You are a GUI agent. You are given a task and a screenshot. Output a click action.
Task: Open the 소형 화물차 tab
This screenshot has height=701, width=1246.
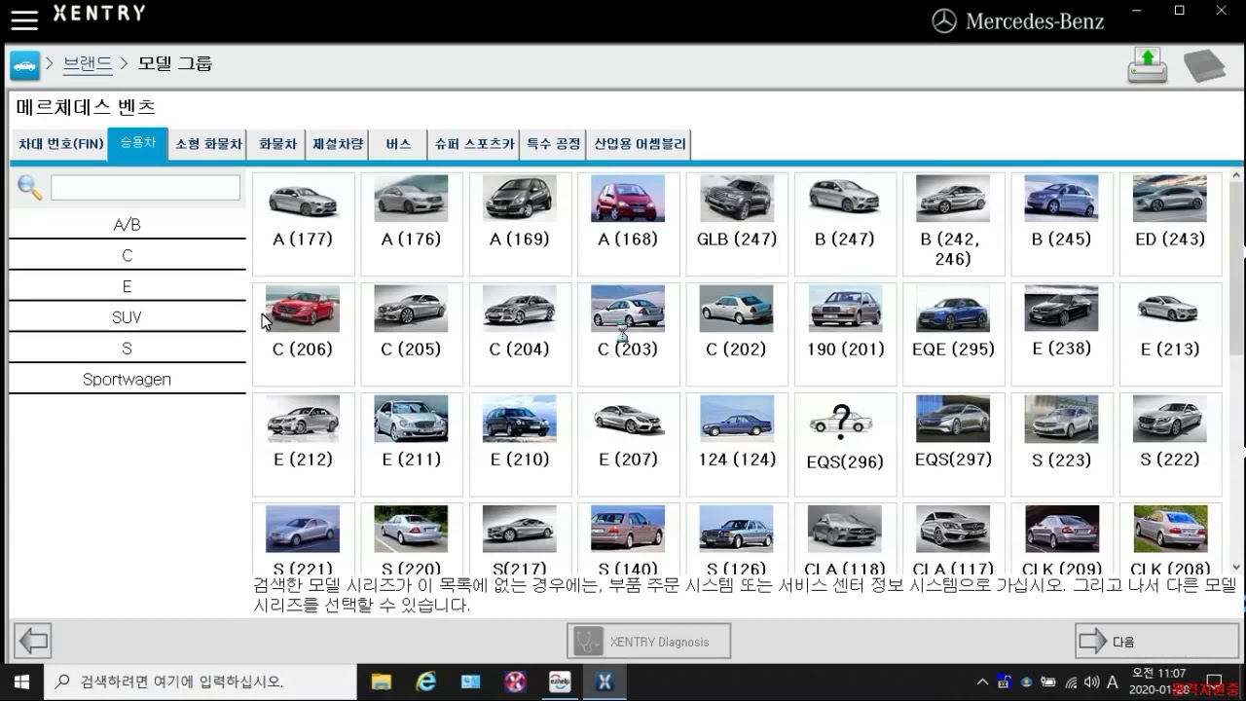click(x=207, y=144)
